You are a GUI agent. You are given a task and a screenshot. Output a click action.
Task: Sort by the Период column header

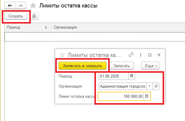(27, 27)
